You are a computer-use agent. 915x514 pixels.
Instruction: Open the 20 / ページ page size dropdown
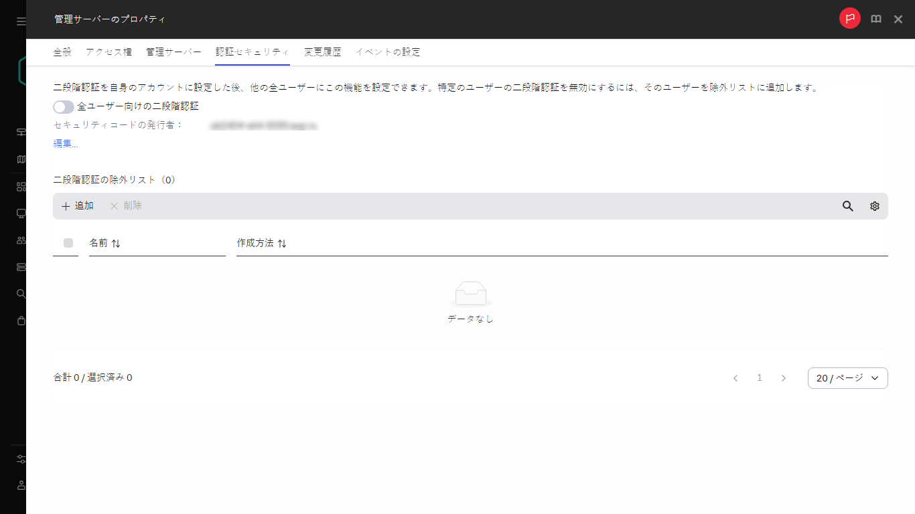point(847,377)
